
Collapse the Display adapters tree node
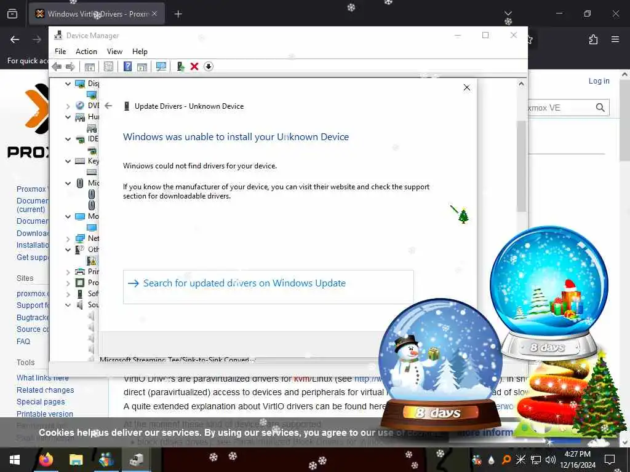click(x=68, y=84)
